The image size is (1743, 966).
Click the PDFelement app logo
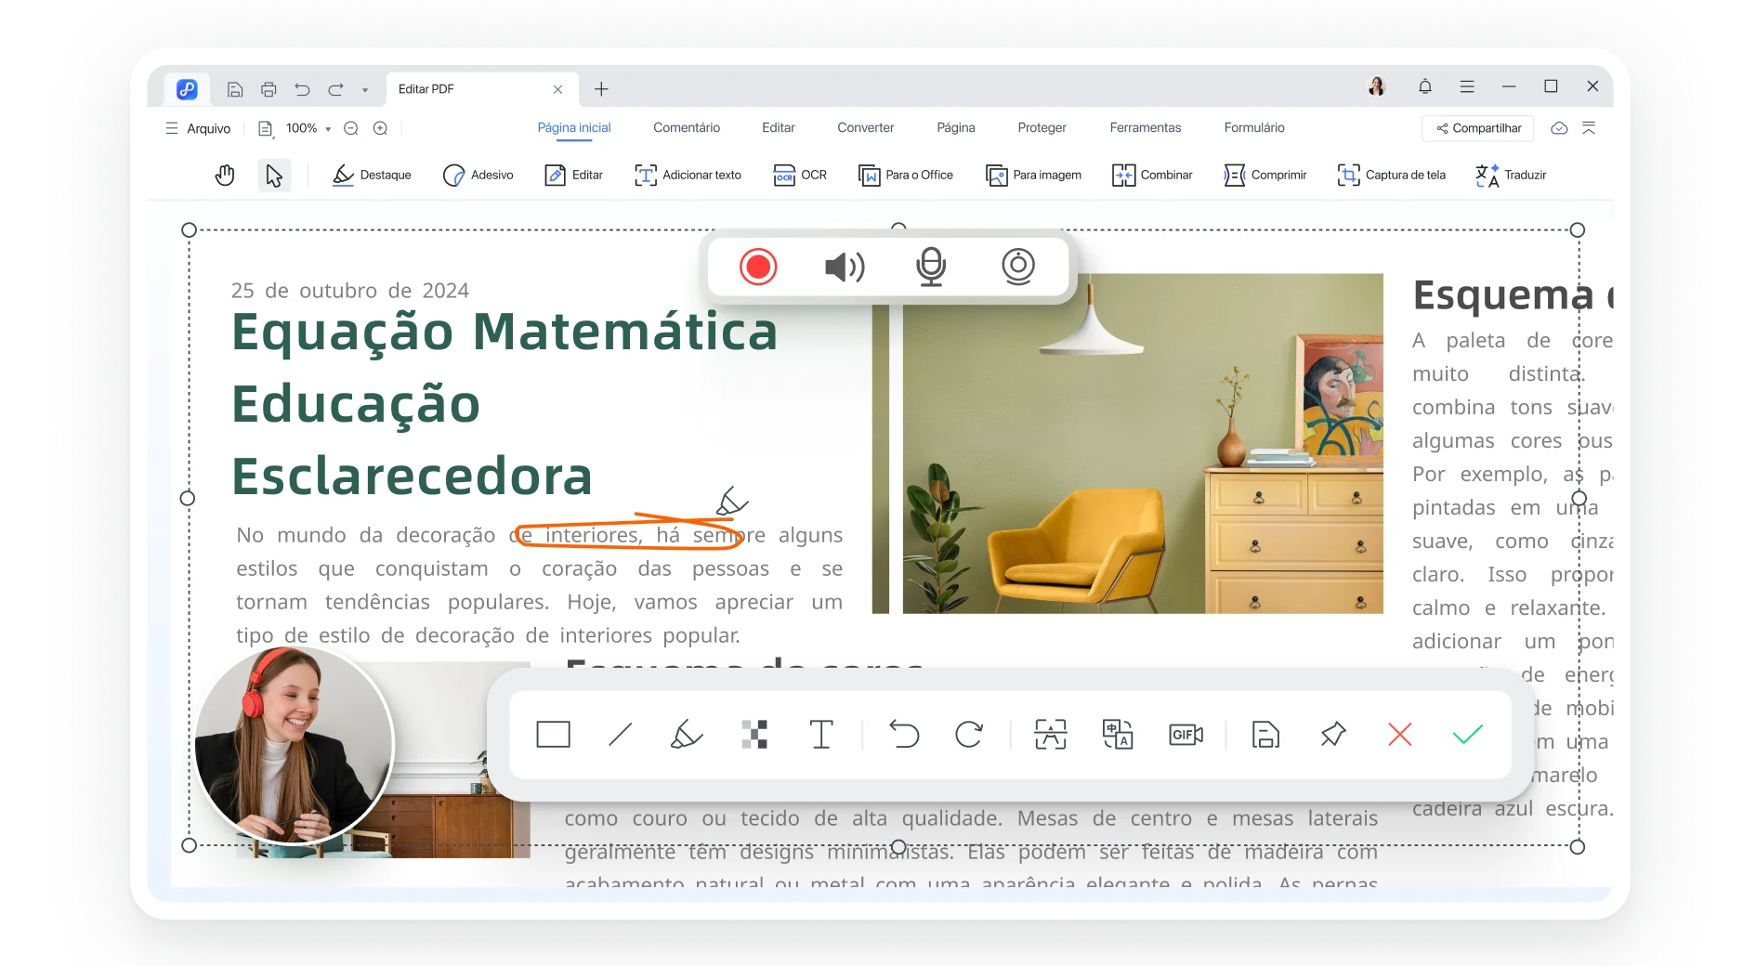click(187, 89)
